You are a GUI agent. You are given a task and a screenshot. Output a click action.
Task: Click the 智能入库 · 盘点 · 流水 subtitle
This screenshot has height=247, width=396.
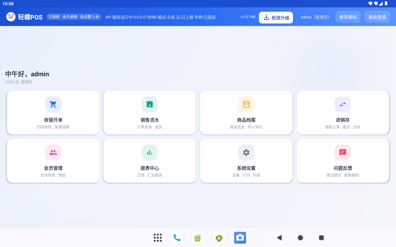click(x=343, y=127)
